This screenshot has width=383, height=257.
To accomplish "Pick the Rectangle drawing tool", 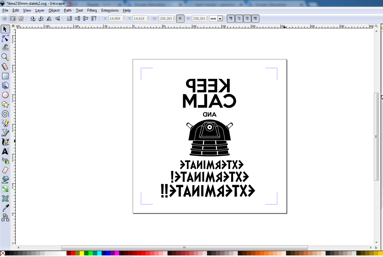I will pyautogui.click(x=5, y=76).
